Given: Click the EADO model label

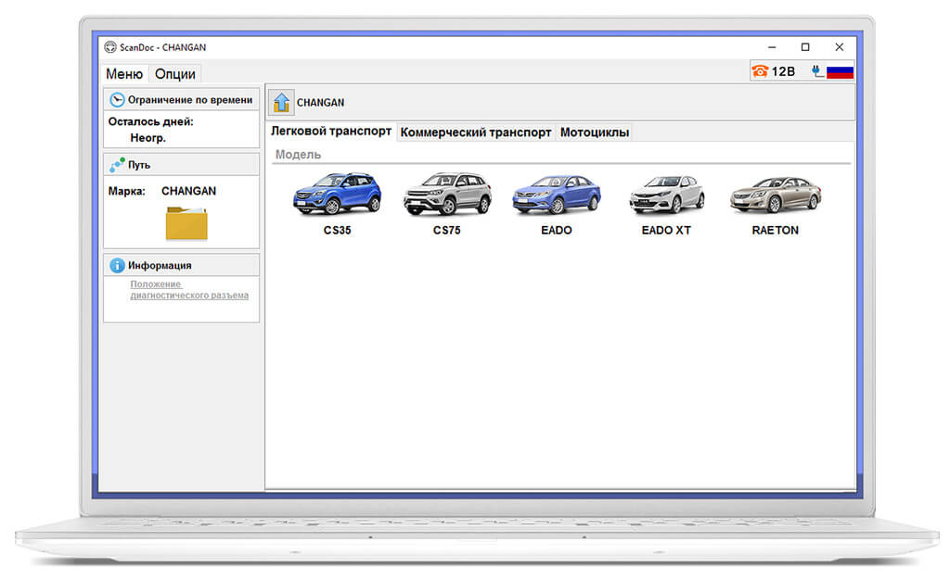Looking at the screenshot, I should coord(557,231).
